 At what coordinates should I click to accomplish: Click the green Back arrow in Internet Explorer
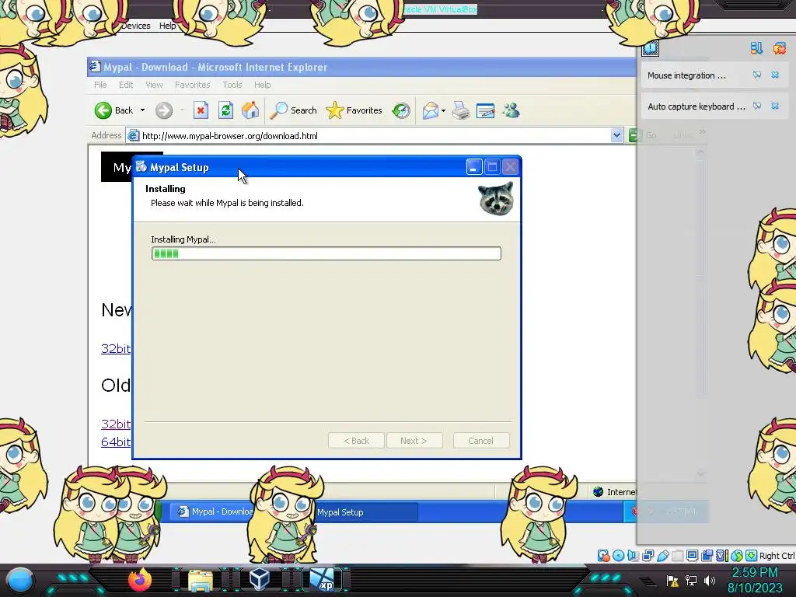pos(103,110)
